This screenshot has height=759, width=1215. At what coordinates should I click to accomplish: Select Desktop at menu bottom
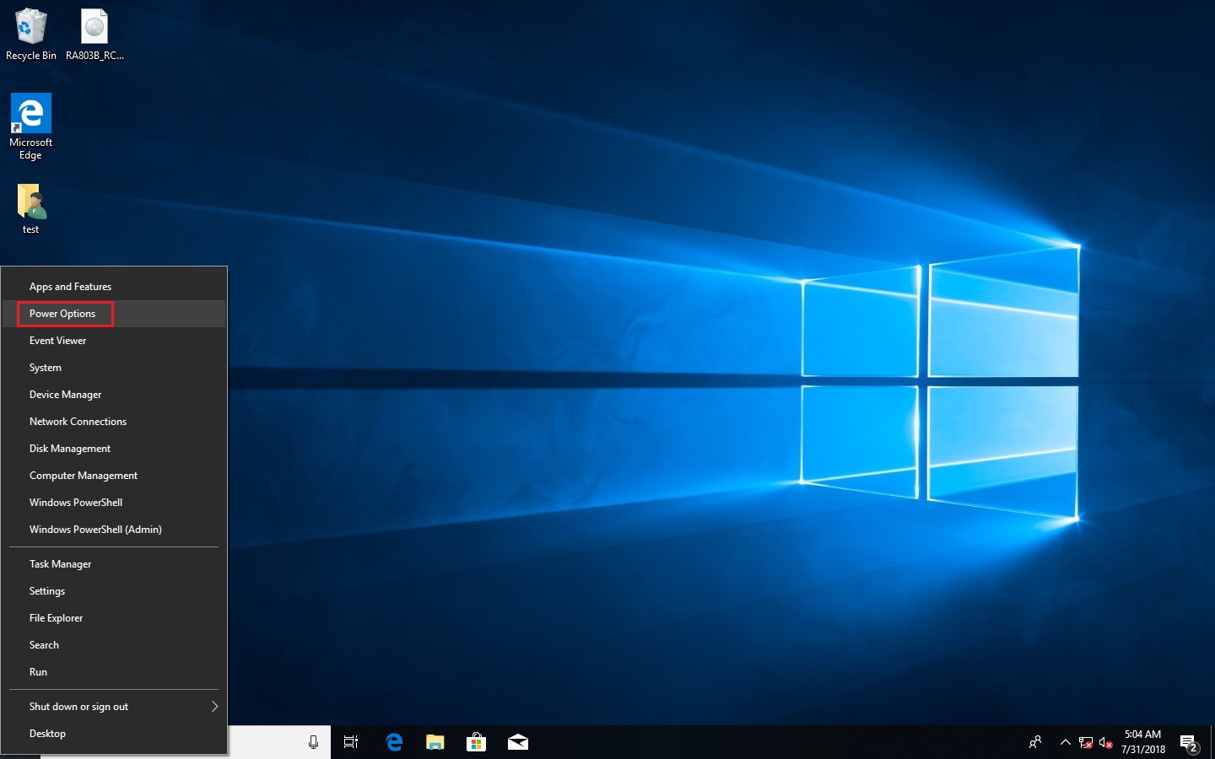(x=114, y=734)
